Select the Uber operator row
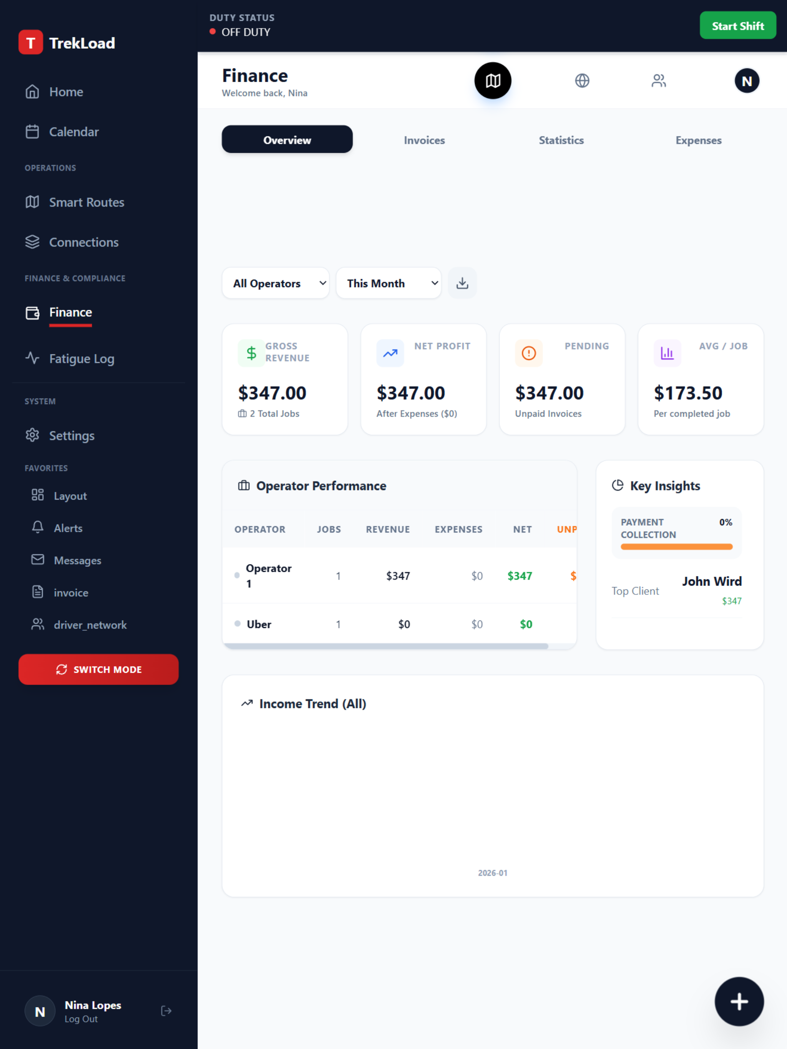Image resolution: width=787 pixels, height=1049 pixels. 400,624
